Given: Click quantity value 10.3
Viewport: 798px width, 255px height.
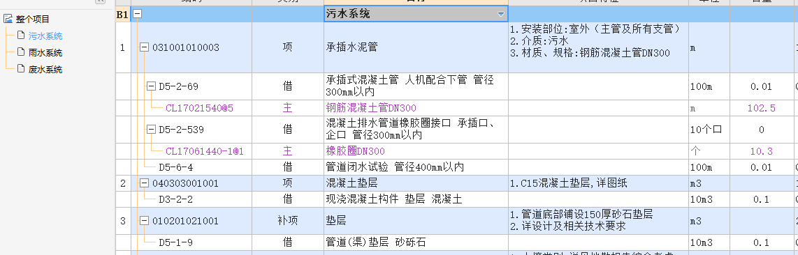Looking at the screenshot, I should pyautogui.click(x=762, y=151).
